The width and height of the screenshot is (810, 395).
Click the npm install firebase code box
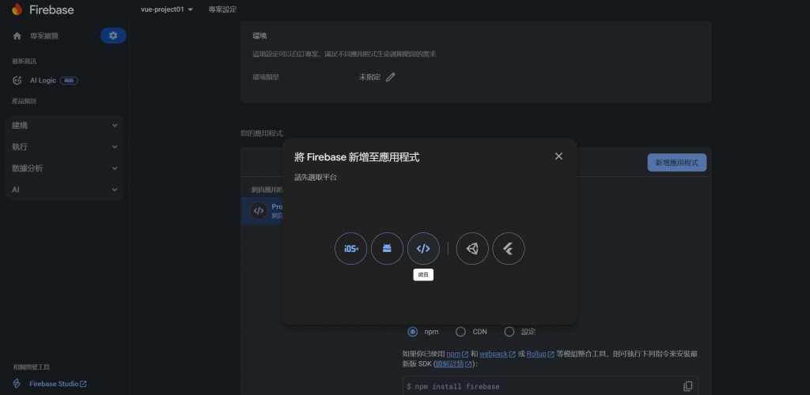551,386
